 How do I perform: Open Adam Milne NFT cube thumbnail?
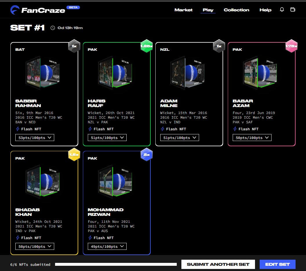click(x=187, y=73)
